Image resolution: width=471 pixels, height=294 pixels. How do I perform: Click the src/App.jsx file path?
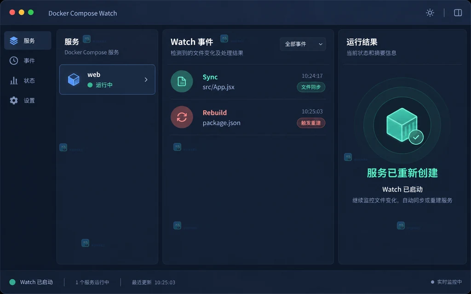pos(218,87)
